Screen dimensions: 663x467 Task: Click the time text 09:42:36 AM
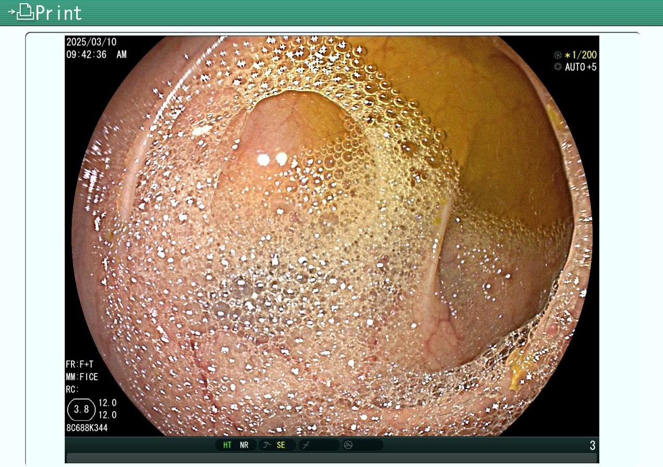[97, 54]
